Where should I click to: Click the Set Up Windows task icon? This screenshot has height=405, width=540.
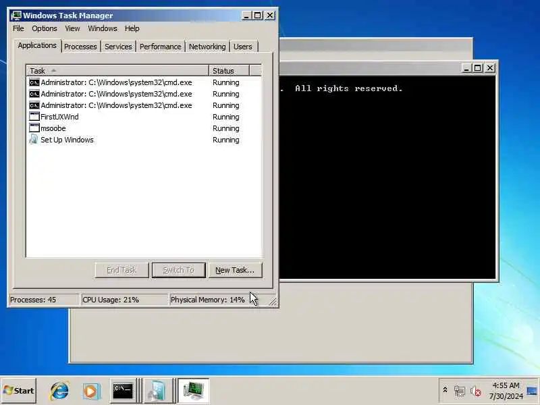tap(34, 139)
